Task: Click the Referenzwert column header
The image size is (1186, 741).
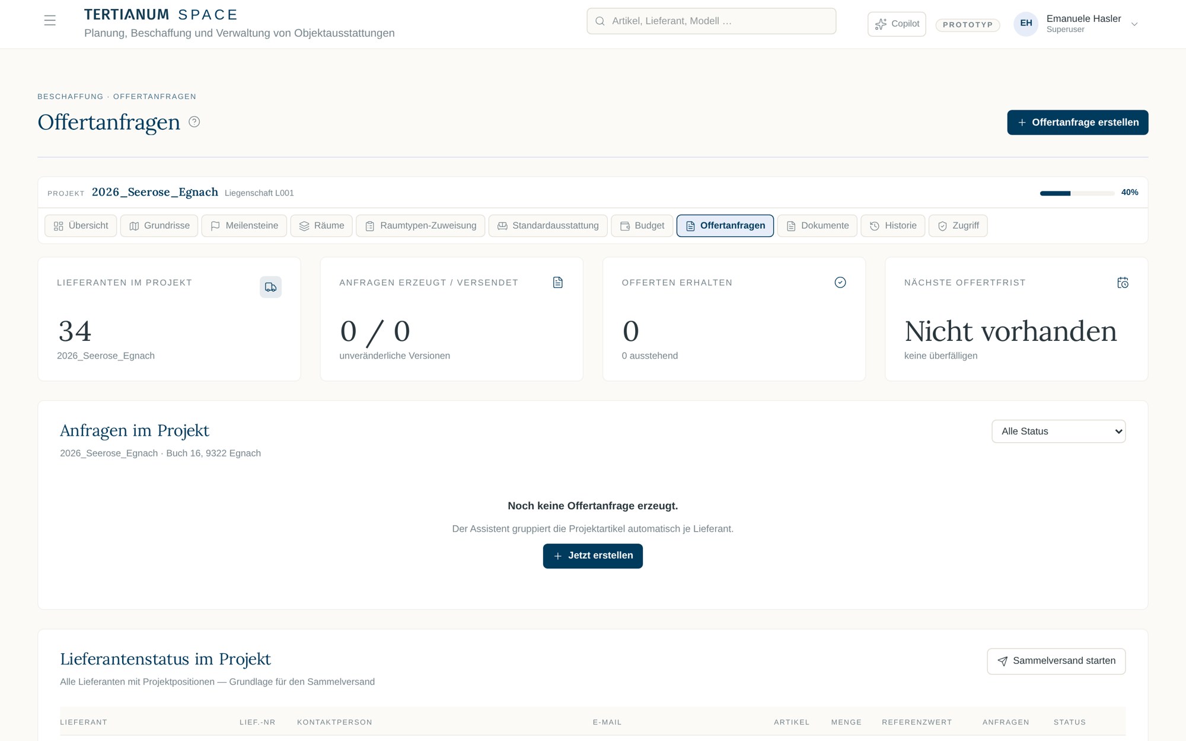Action: 917,723
